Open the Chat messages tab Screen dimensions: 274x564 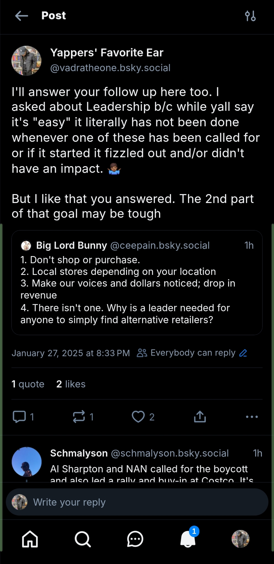click(135, 539)
